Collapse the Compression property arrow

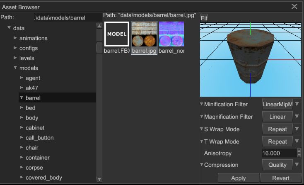tap(202, 164)
